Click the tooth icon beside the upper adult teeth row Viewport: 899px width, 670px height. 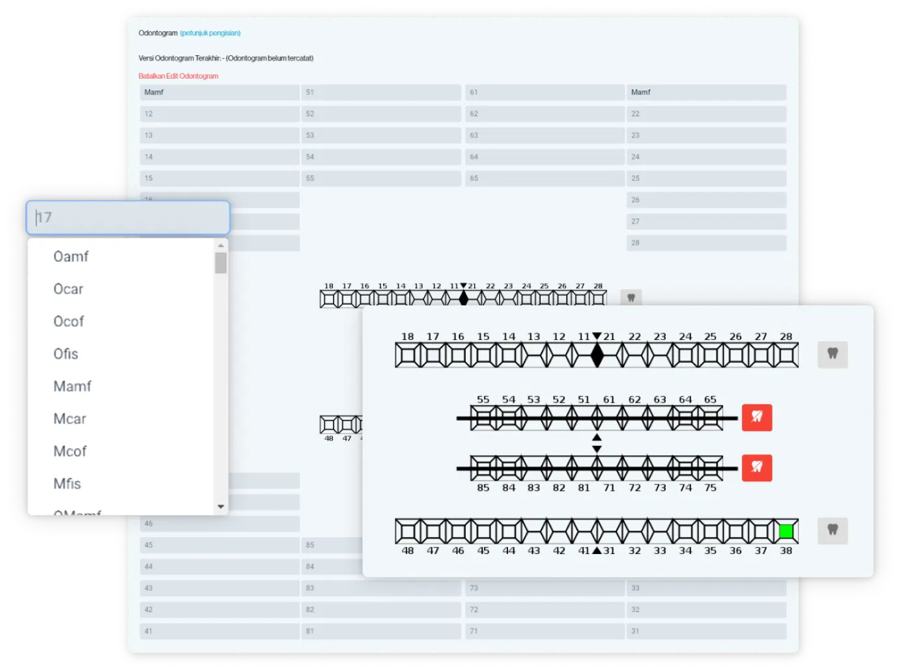pyautogui.click(x=833, y=354)
